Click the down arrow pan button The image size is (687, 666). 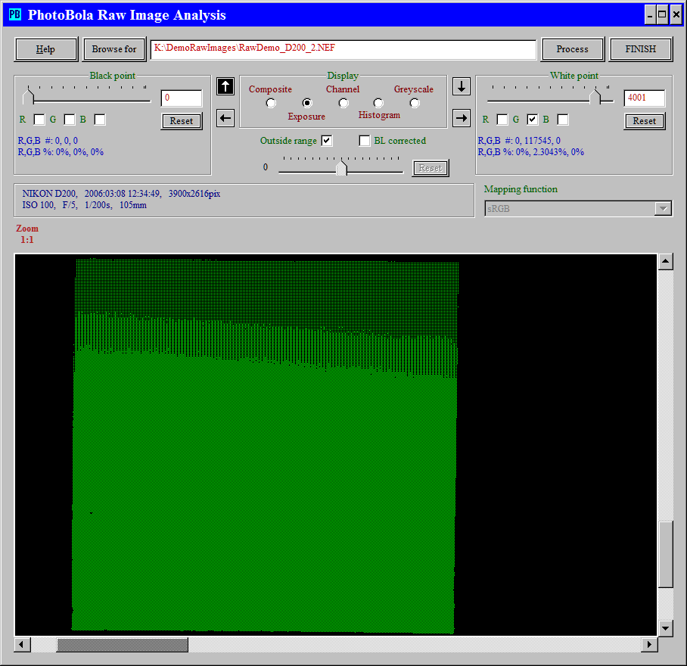tap(462, 86)
